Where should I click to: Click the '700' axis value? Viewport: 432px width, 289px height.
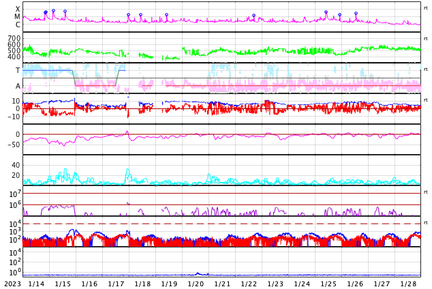14,38
